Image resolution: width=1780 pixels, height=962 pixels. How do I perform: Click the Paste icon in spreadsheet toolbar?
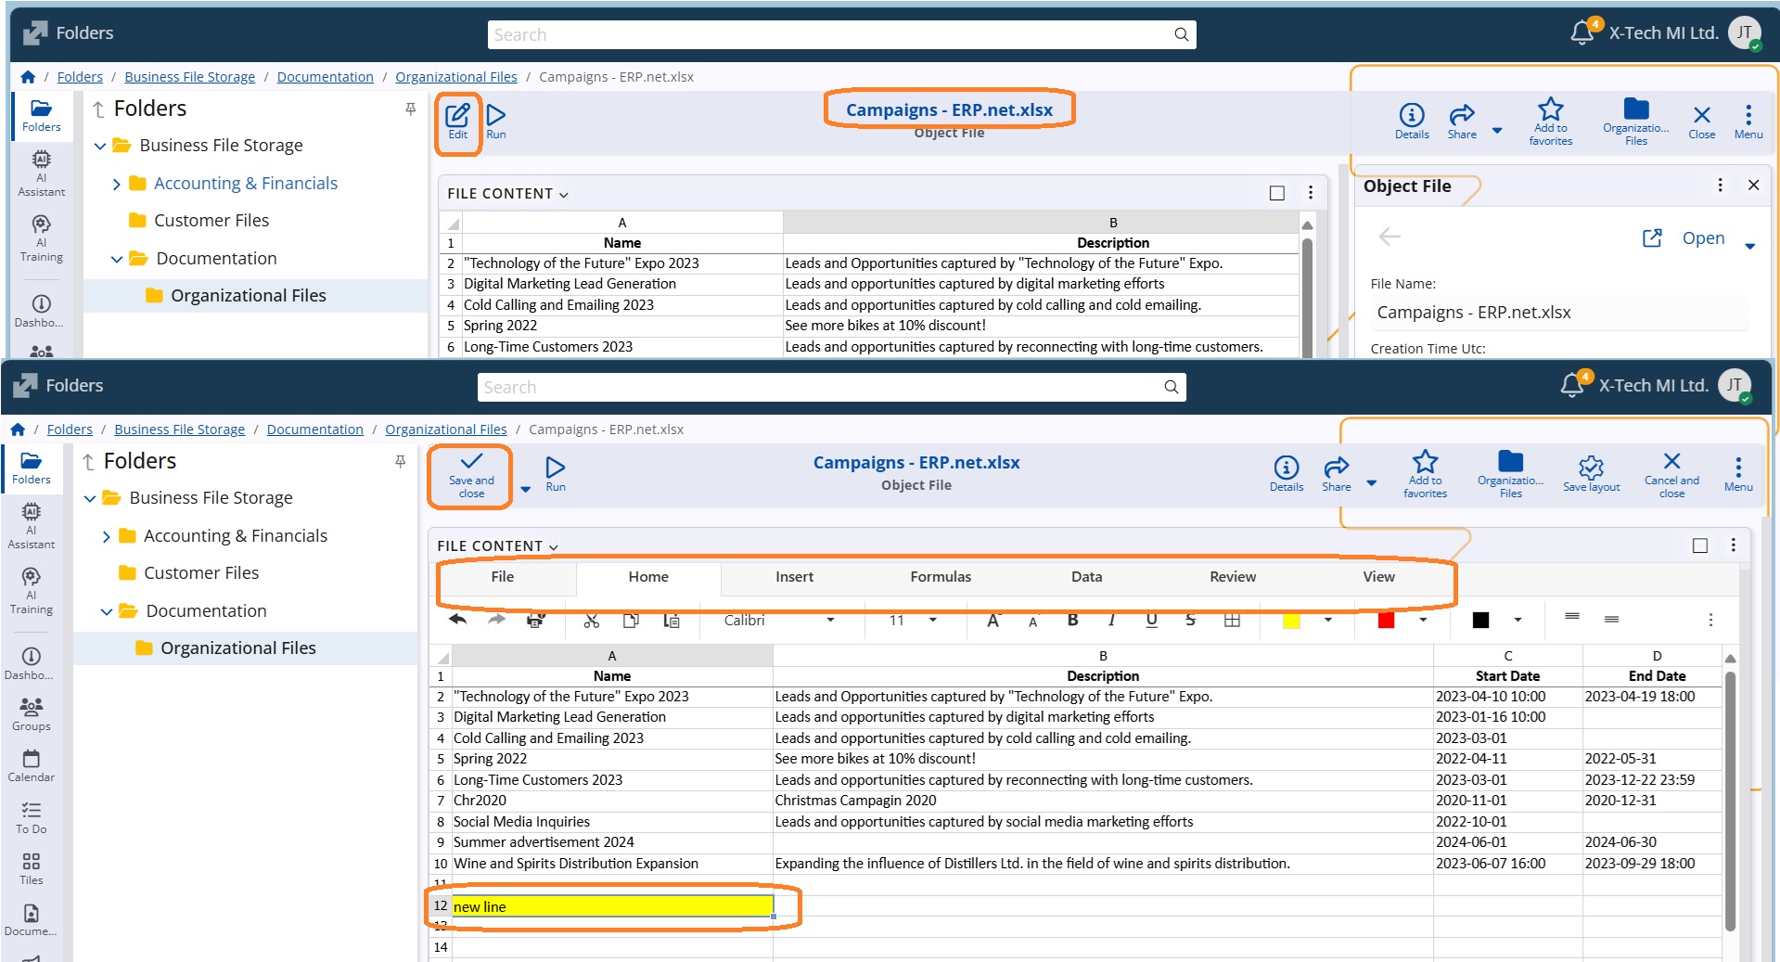tap(672, 620)
